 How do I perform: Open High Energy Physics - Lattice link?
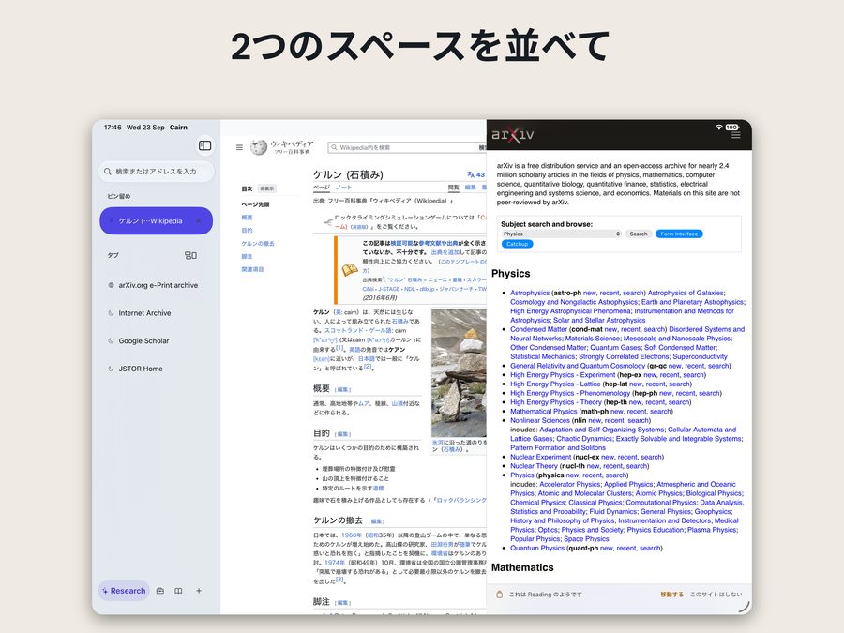pyautogui.click(x=555, y=384)
